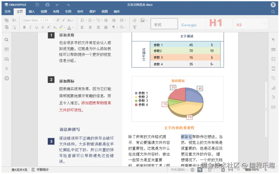Expand the styles gallery dropdown arrow

click(264, 24)
